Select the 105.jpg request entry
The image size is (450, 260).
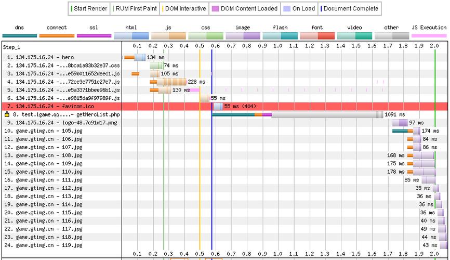(43, 131)
